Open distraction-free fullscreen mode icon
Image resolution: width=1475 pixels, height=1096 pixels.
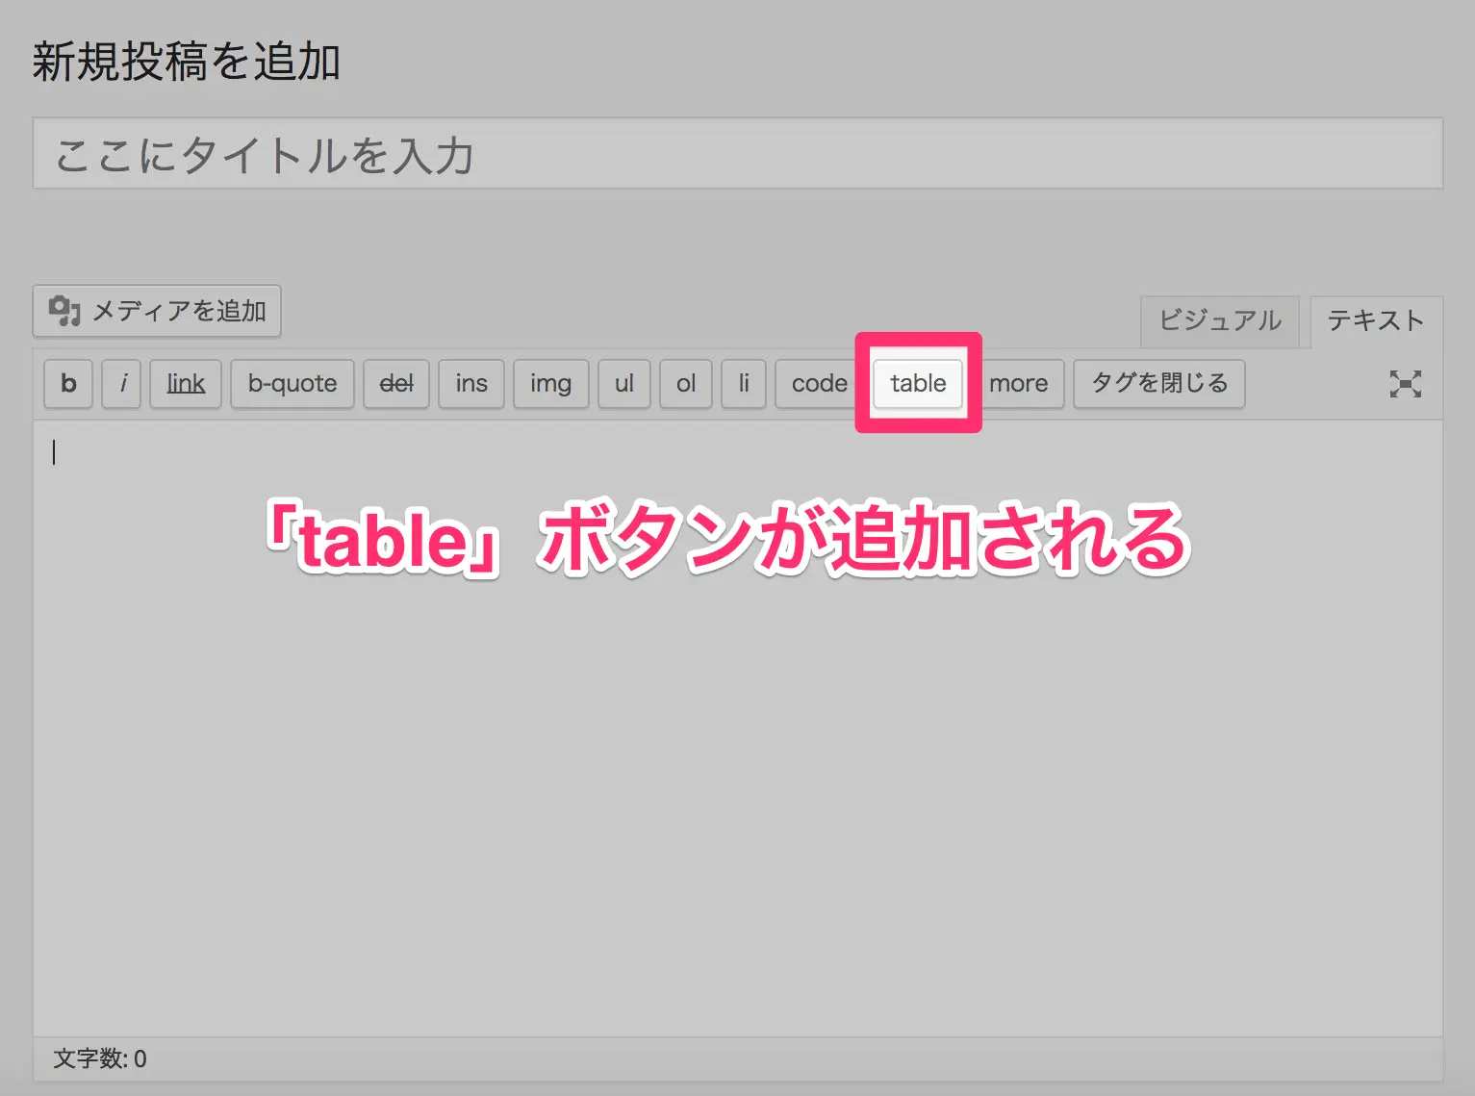click(x=1406, y=384)
